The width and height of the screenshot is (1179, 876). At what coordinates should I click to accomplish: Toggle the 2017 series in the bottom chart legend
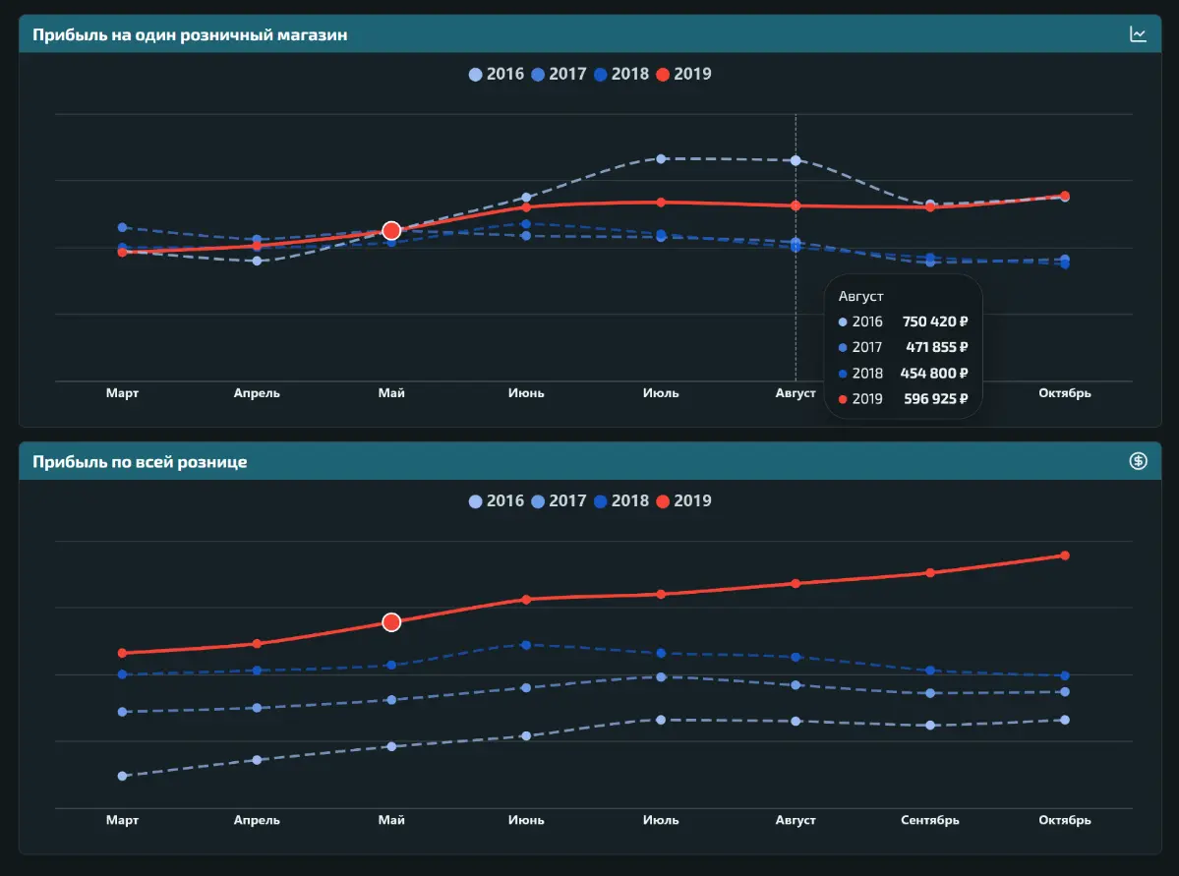559,500
